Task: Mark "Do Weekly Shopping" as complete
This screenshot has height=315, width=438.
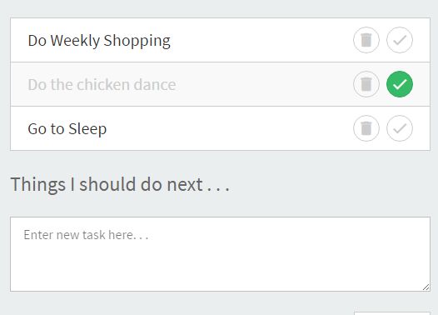Action: click(400, 40)
